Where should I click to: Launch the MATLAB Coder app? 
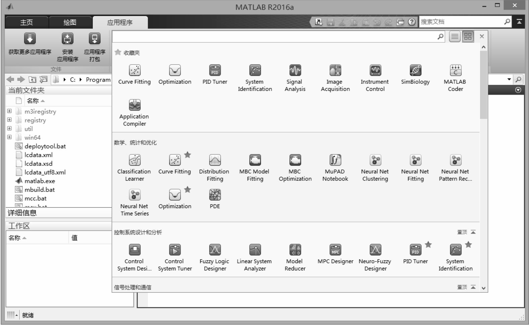tap(455, 78)
